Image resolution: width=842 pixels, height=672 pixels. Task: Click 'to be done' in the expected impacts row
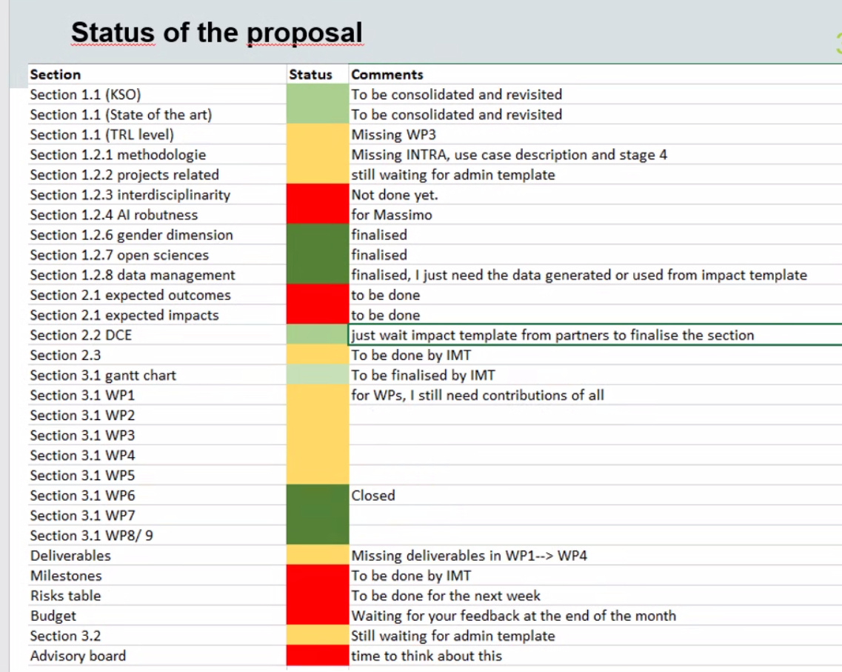click(x=386, y=315)
